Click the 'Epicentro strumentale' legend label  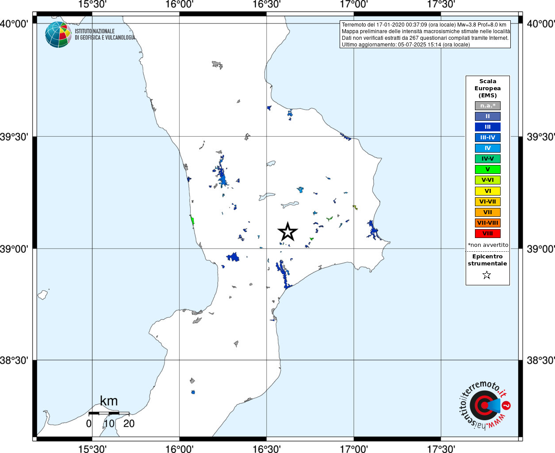pos(487,260)
